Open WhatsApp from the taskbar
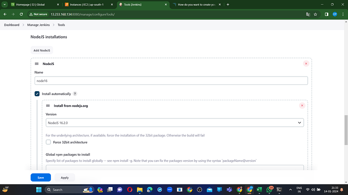The image size is (348, 195). pyautogui.click(x=269, y=190)
